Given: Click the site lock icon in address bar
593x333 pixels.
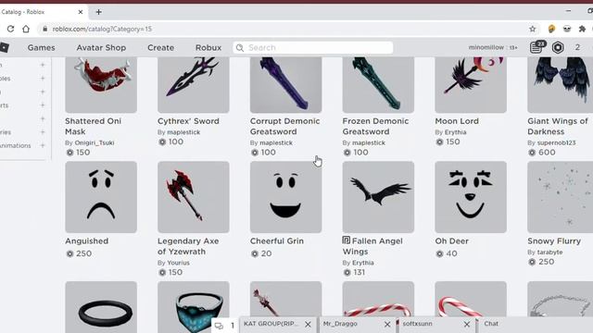Looking at the screenshot, I should [x=45, y=29].
